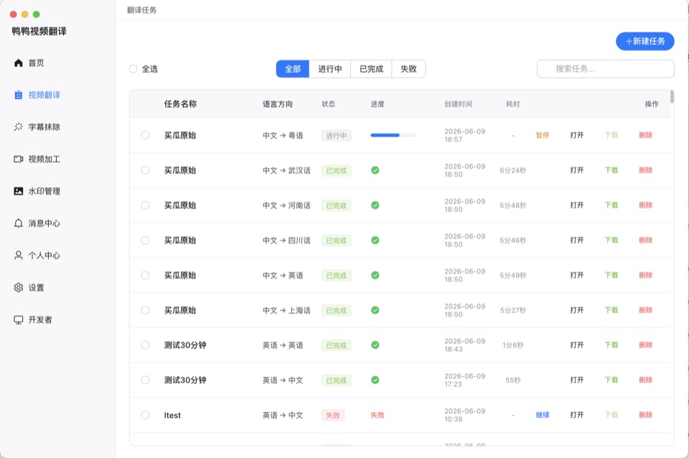Viewport: 689px width, 458px height.
Task: Open 开发者 monitor icon
Action: (19, 319)
